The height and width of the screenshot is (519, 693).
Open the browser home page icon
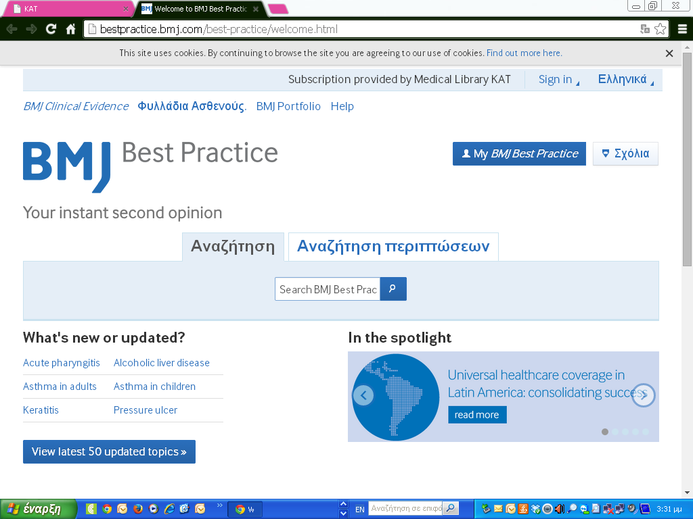pos(70,29)
